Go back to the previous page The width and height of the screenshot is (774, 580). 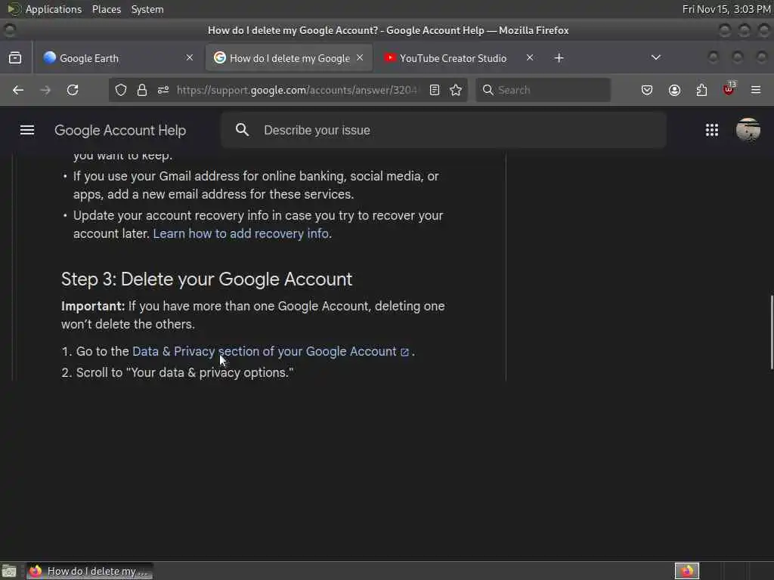coord(18,90)
